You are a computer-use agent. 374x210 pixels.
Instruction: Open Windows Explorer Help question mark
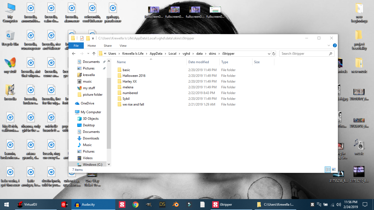coord(335,46)
